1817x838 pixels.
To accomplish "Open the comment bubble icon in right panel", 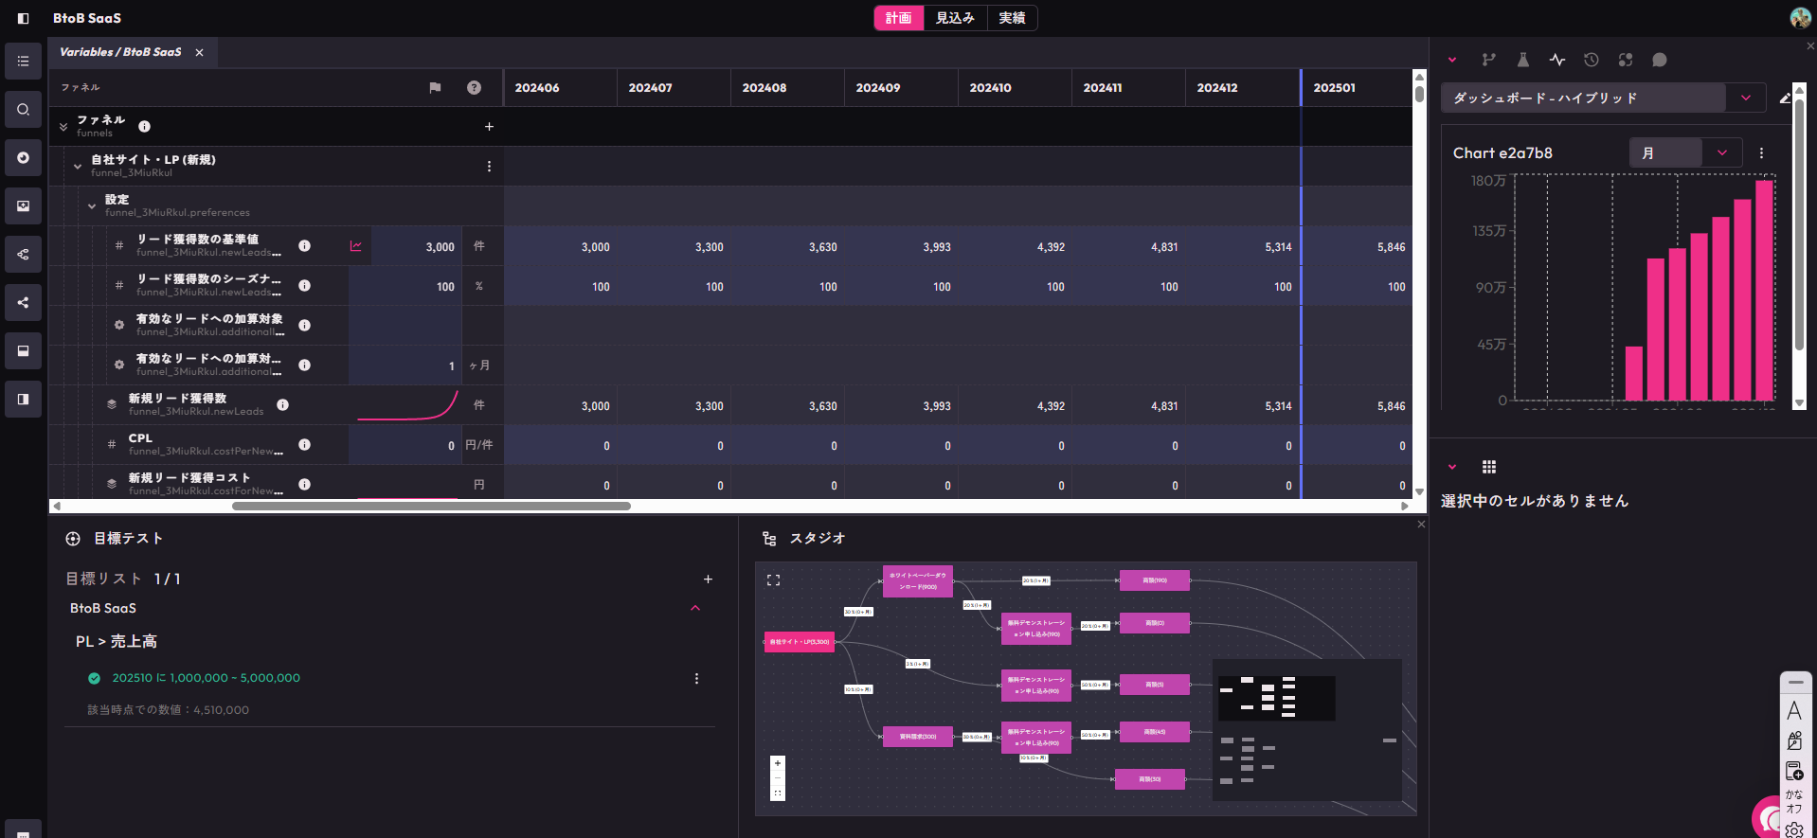I will coord(1659,60).
